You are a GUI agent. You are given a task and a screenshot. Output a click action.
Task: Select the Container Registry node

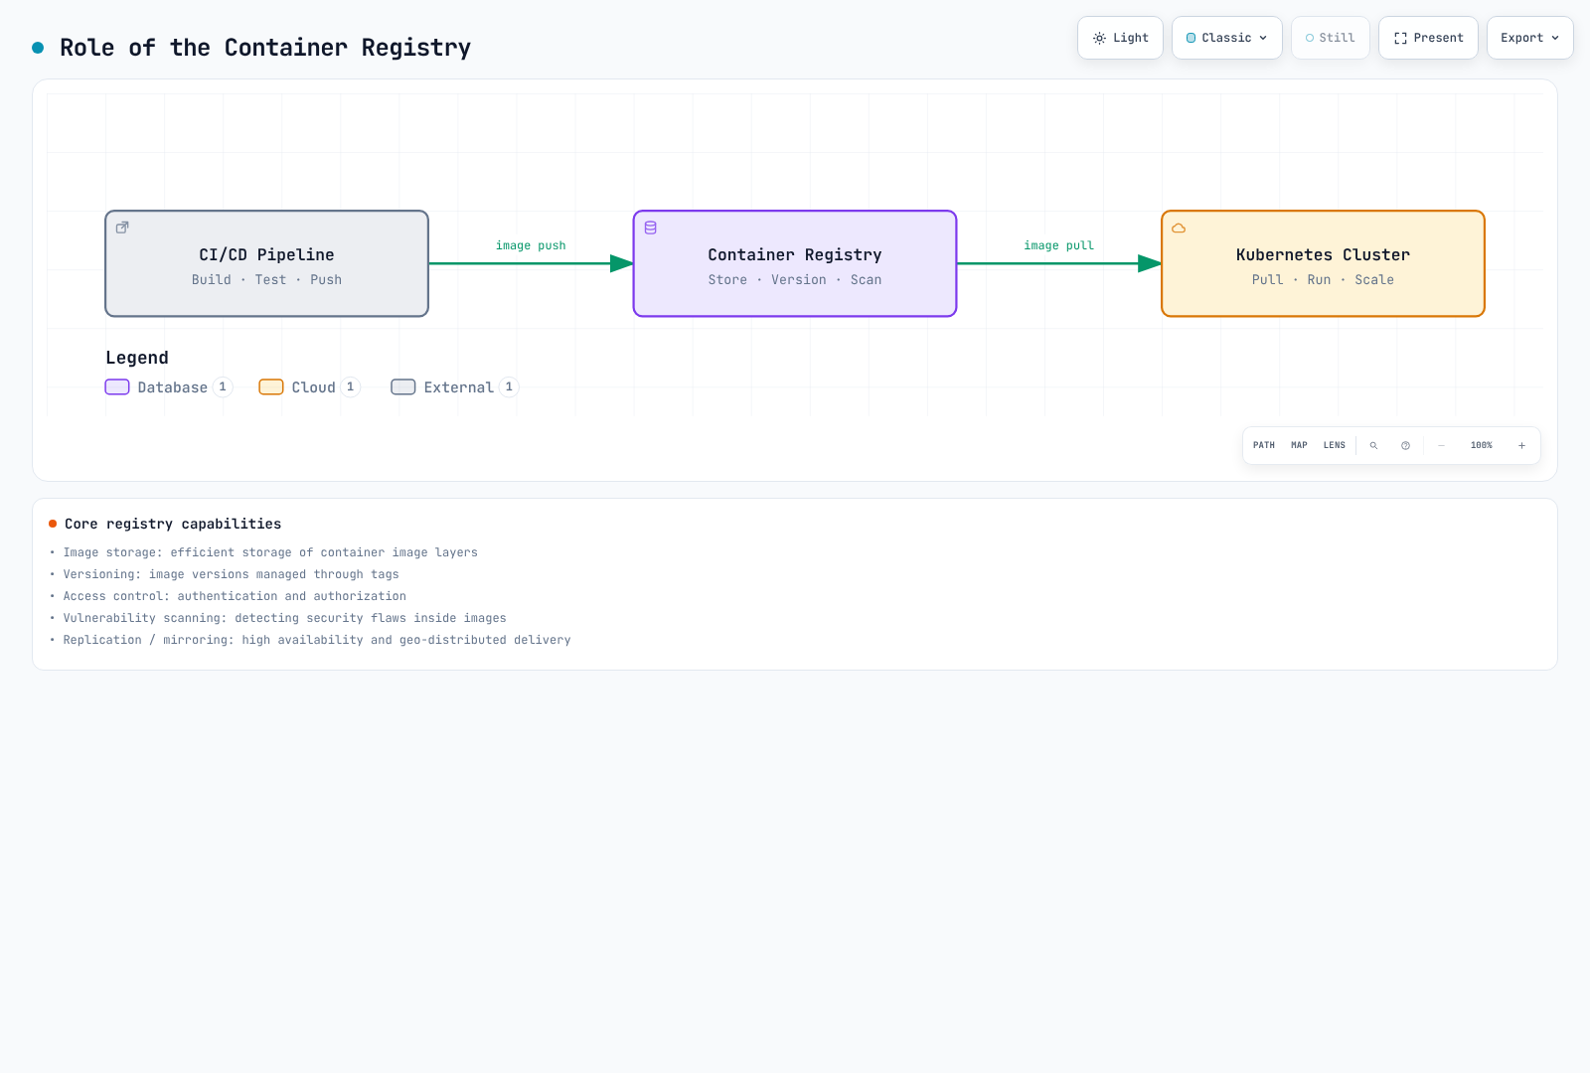(795, 263)
